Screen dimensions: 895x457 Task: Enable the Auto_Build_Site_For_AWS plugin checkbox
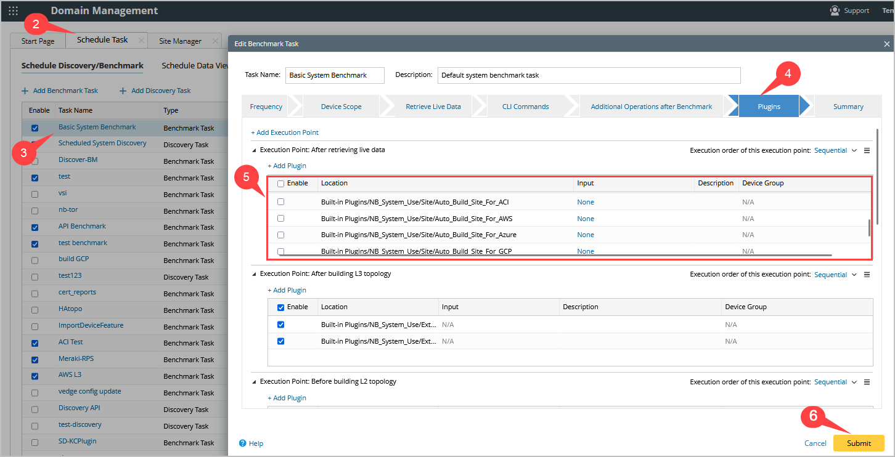coord(280,219)
